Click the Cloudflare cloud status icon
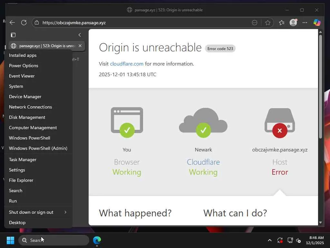The image size is (330, 248). pos(203,122)
